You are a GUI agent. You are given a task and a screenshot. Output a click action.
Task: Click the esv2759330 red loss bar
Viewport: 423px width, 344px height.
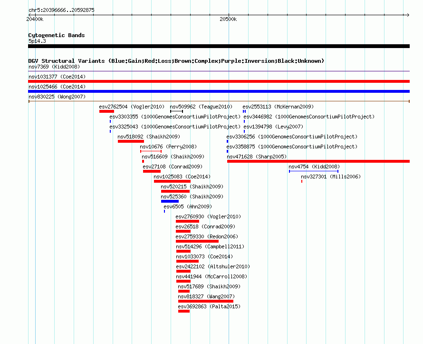tap(197, 241)
